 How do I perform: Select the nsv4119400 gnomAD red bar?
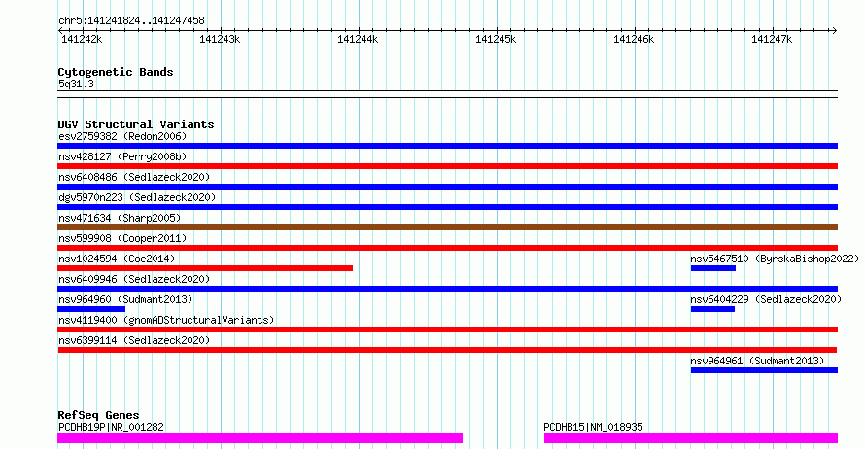click(447, 329)
